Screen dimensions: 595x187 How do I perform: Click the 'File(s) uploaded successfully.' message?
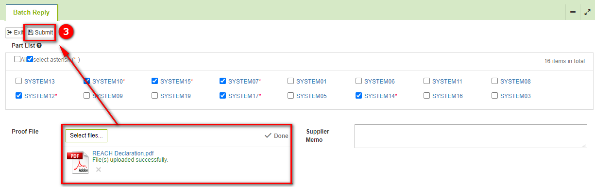pyautogui.click(x=130, y=159)
